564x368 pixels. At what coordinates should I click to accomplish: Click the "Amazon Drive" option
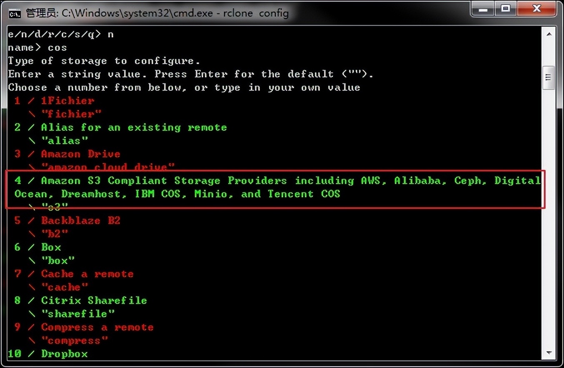point(80,154)
